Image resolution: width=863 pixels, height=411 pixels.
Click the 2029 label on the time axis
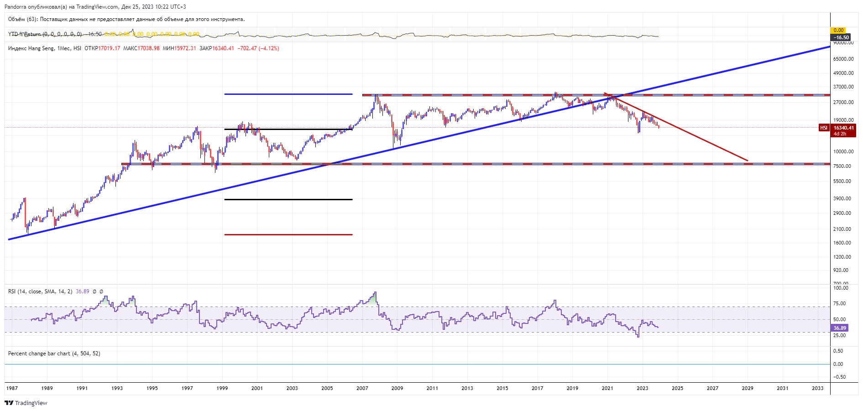748,388
